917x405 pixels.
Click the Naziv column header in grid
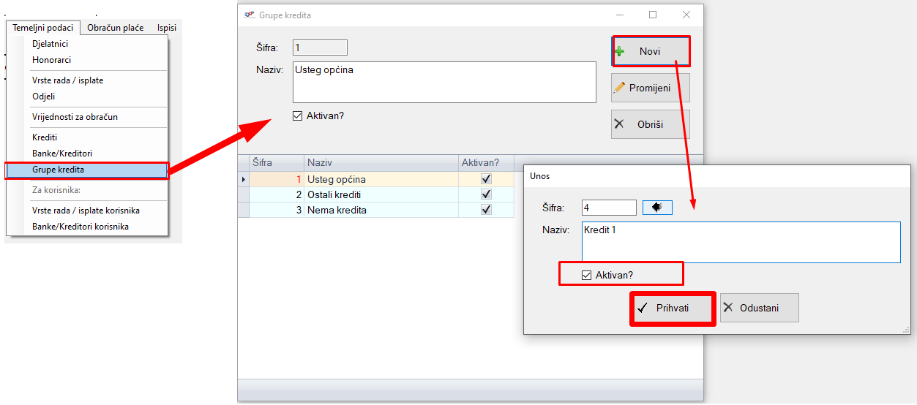pos(381,162)
